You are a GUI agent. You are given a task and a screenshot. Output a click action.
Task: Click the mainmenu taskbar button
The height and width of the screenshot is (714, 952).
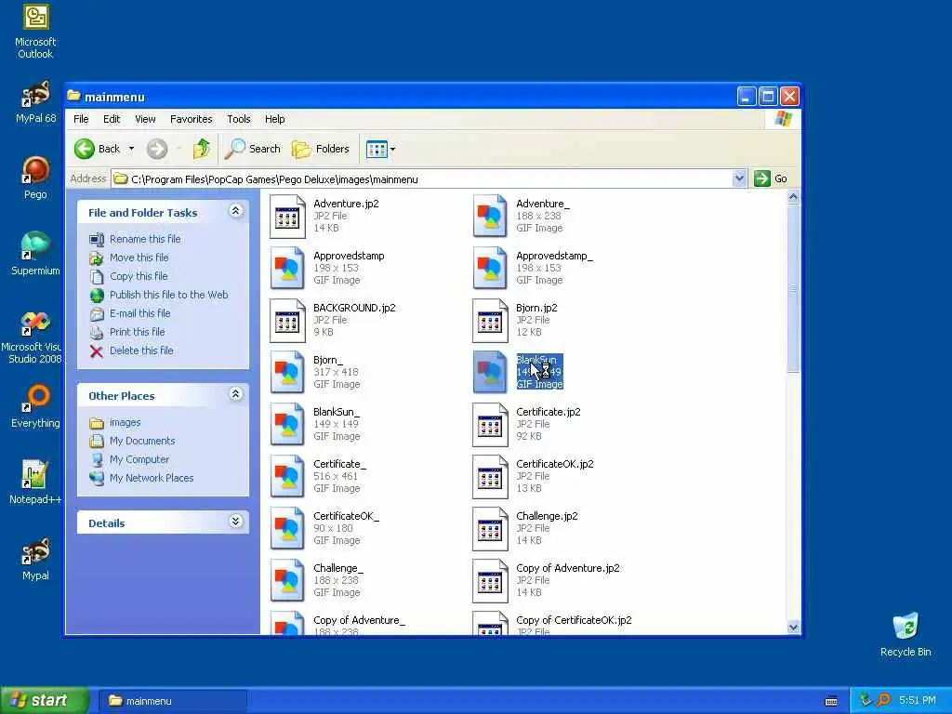172,701
